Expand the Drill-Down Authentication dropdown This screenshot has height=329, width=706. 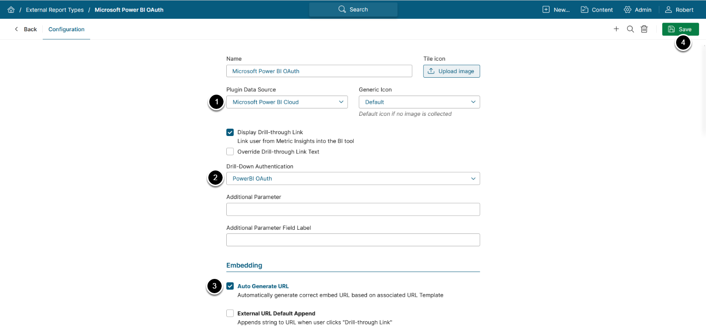(x=353, y=178)
